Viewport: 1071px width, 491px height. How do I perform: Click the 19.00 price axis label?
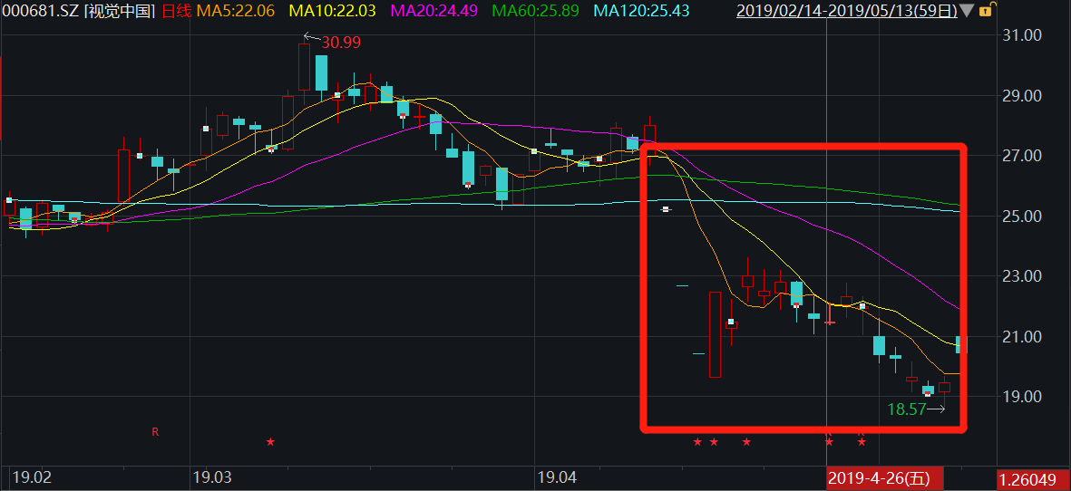point(1020,397)
